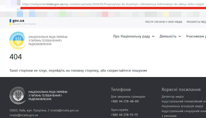Viewport: 206px width, 118px height.
Task: Open the 'Національна асоціація медіа' link
Action: pyautogui.click(x=182, y=106)
